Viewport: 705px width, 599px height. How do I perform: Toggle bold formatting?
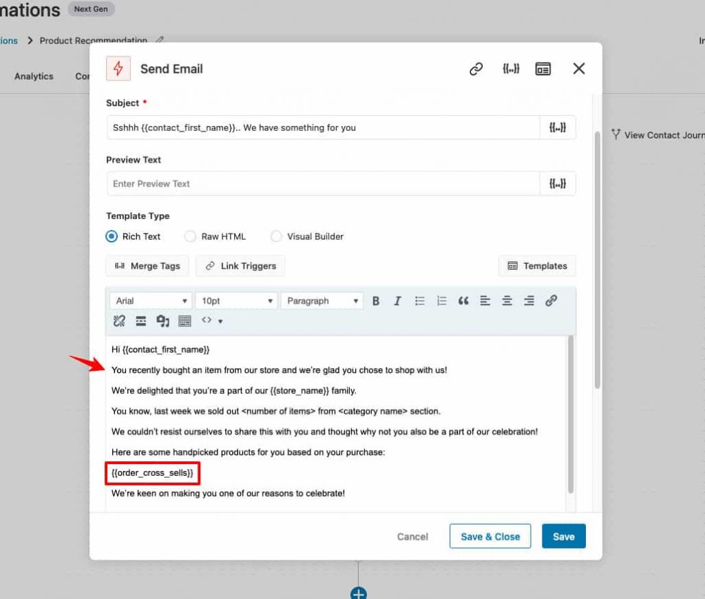coord(376,301)
